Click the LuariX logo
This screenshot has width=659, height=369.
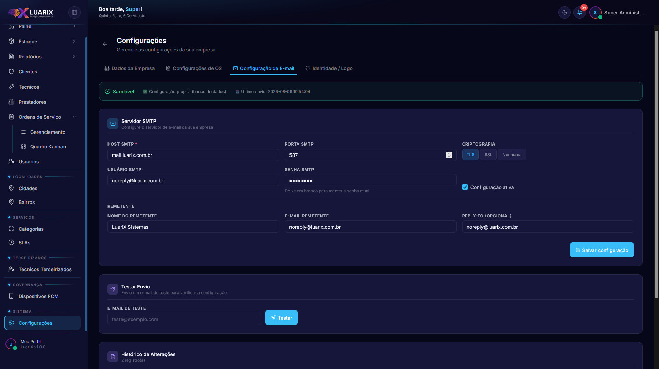31,13
